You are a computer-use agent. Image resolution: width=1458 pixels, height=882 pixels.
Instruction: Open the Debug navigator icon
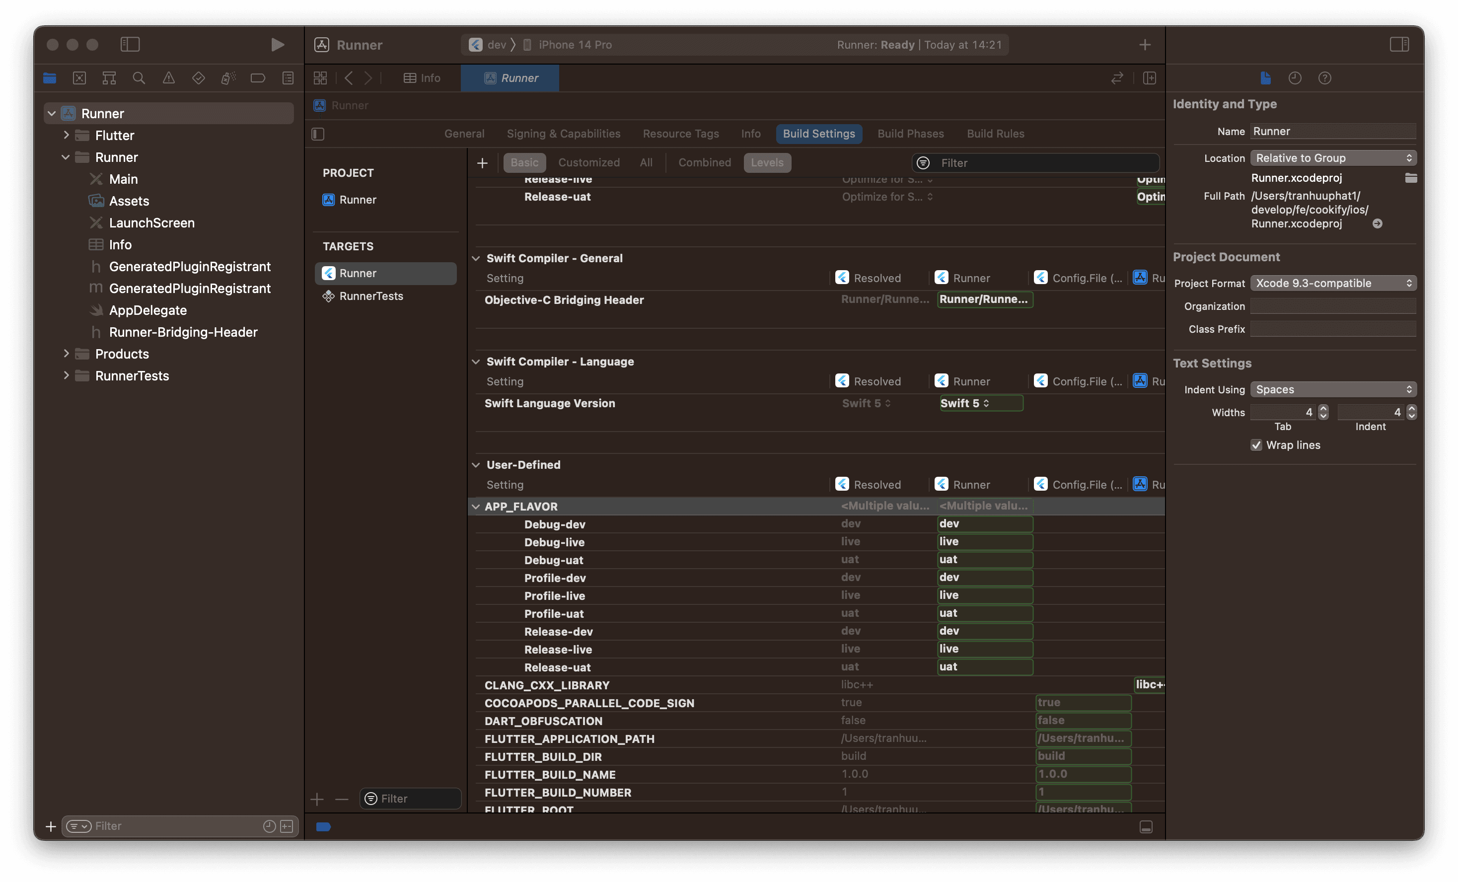click(x=228, y=77)
